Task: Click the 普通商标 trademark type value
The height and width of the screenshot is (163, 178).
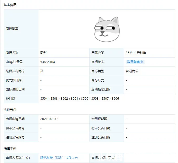Action: (132, 71)
